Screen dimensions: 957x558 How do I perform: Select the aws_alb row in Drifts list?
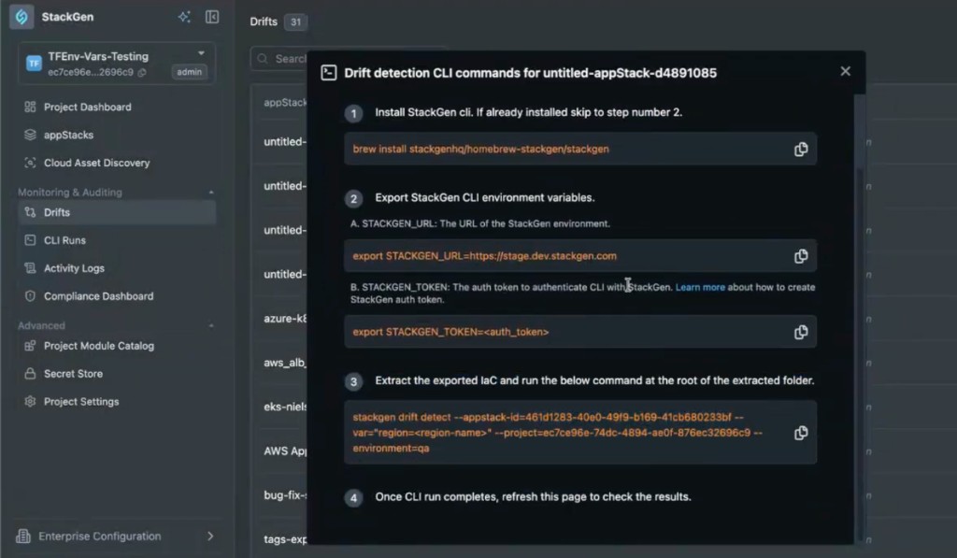click(x=284, y=363)
